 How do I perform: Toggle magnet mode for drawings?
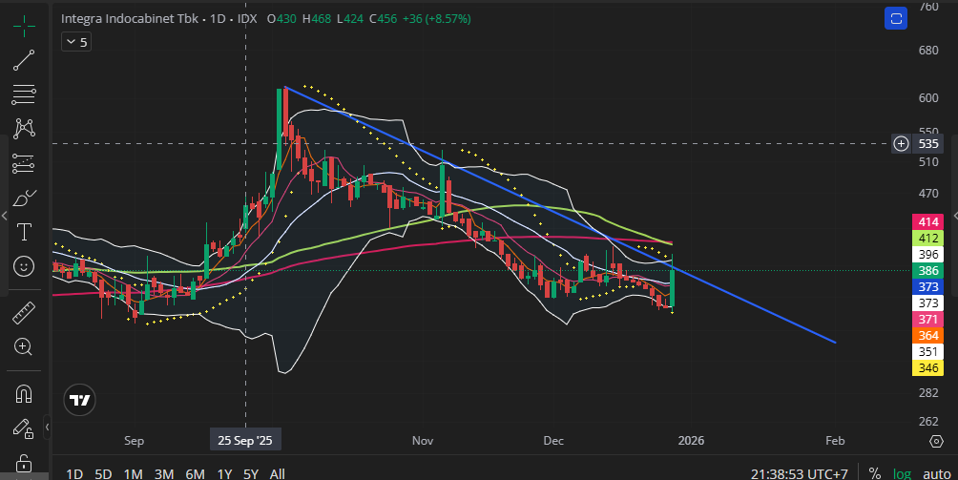click(24, 392)
